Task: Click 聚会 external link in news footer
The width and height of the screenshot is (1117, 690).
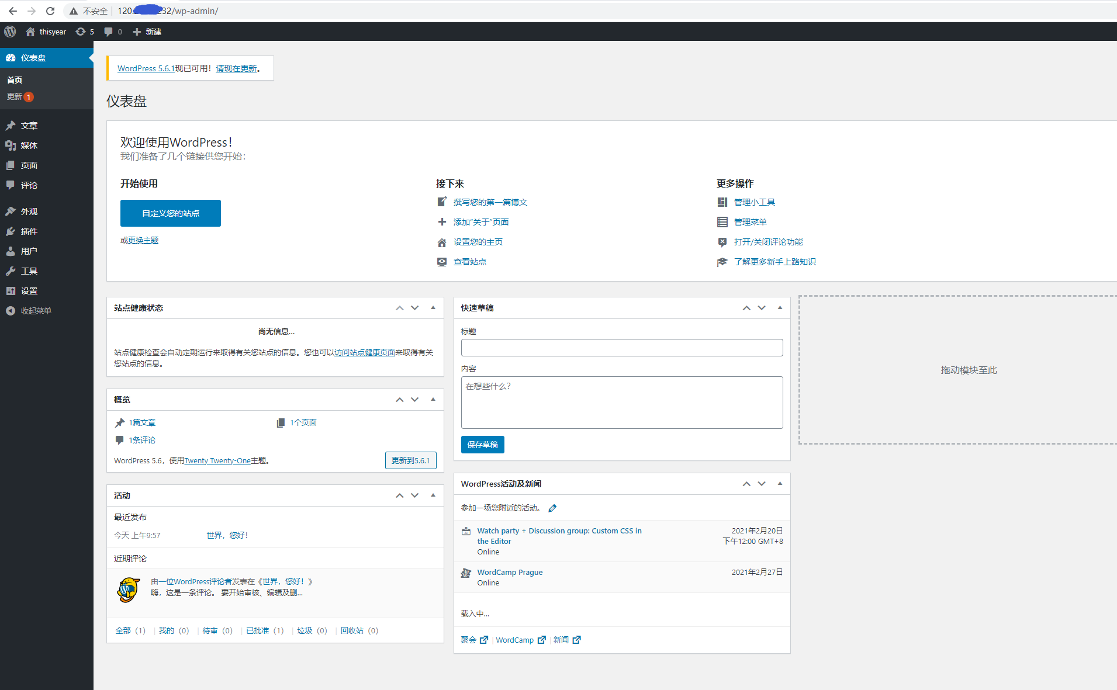Action: pos(474,640)
